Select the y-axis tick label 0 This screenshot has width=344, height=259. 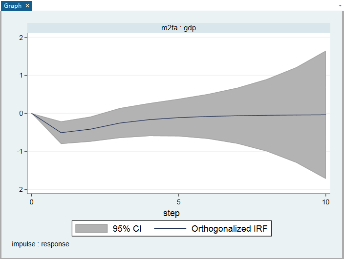pos(21,113)
